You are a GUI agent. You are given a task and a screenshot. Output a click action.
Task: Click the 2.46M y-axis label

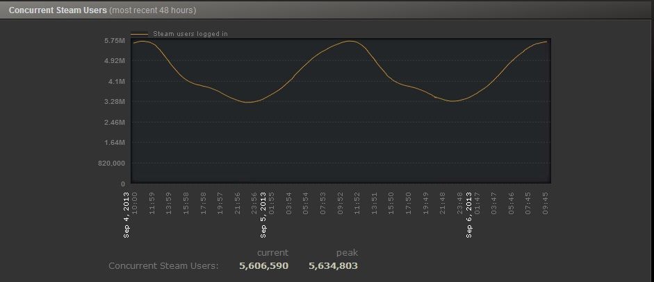[115, 122]
